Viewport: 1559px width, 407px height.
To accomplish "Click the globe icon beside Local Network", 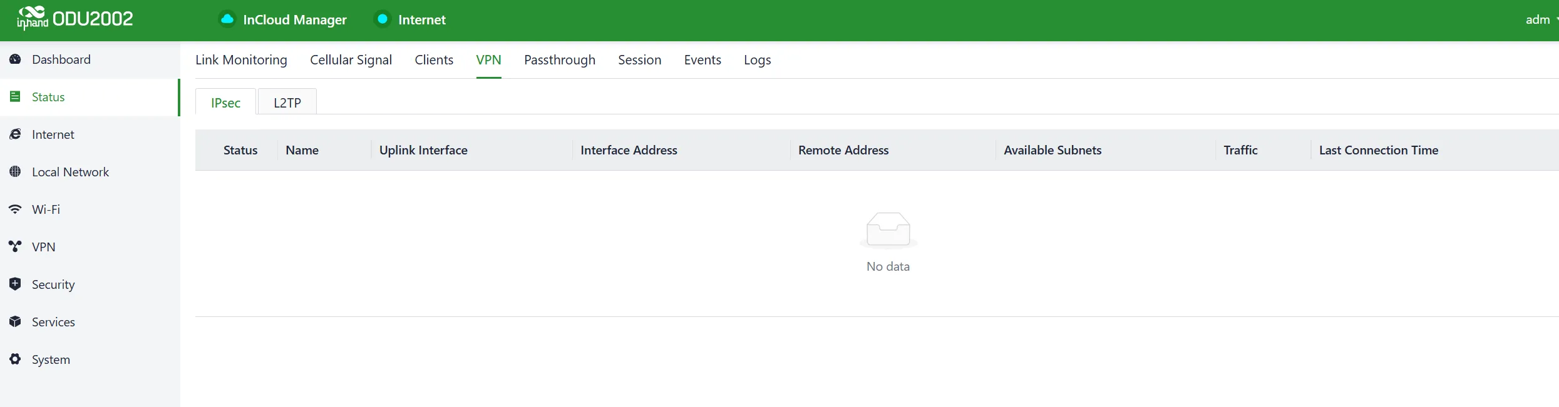I will tap(16, 172).
